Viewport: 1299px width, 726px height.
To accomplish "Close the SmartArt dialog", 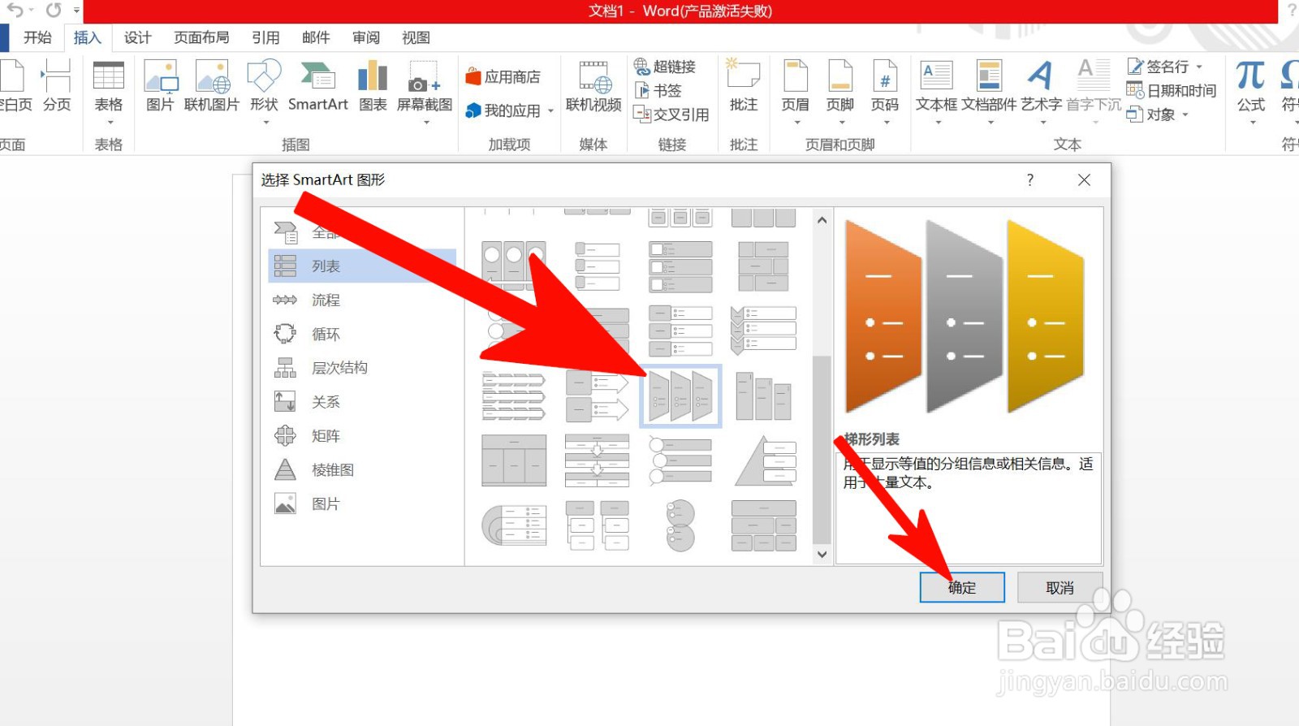I will [1084, 180].
